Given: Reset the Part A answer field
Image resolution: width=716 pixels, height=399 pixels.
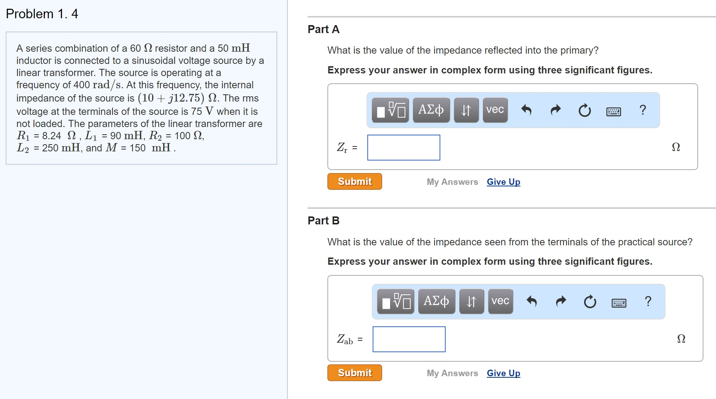Looking at the screenshot, I should [584, 110].
